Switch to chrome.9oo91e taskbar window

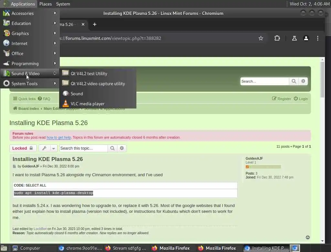[x=80, y=248]
